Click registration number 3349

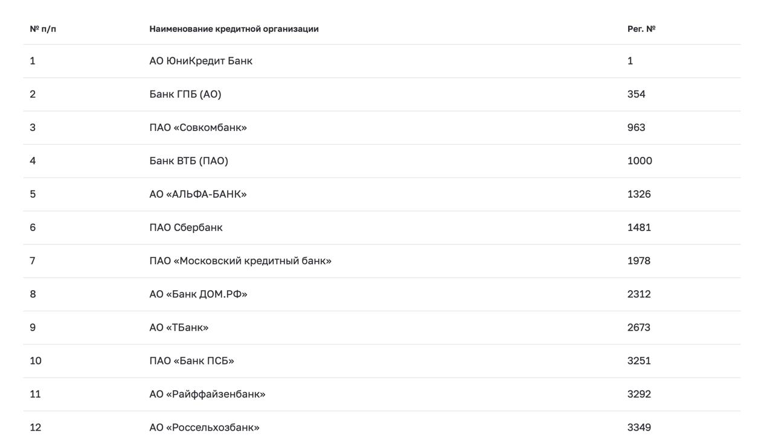point(639,428)
